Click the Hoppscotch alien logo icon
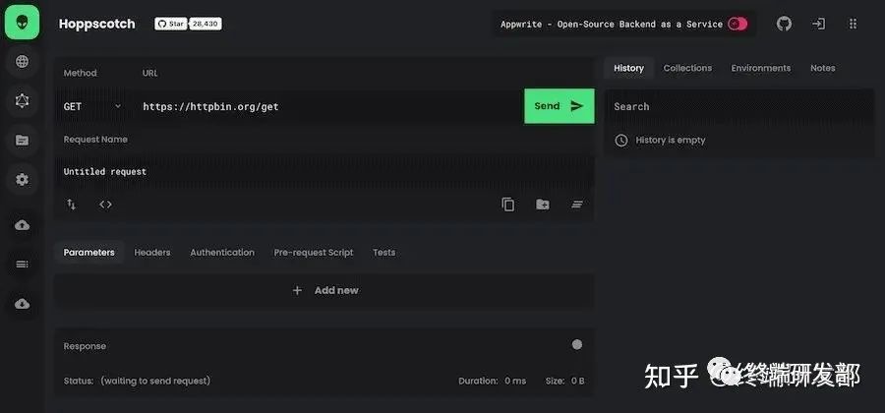This screenshot has height=413, width=885. 22,23
